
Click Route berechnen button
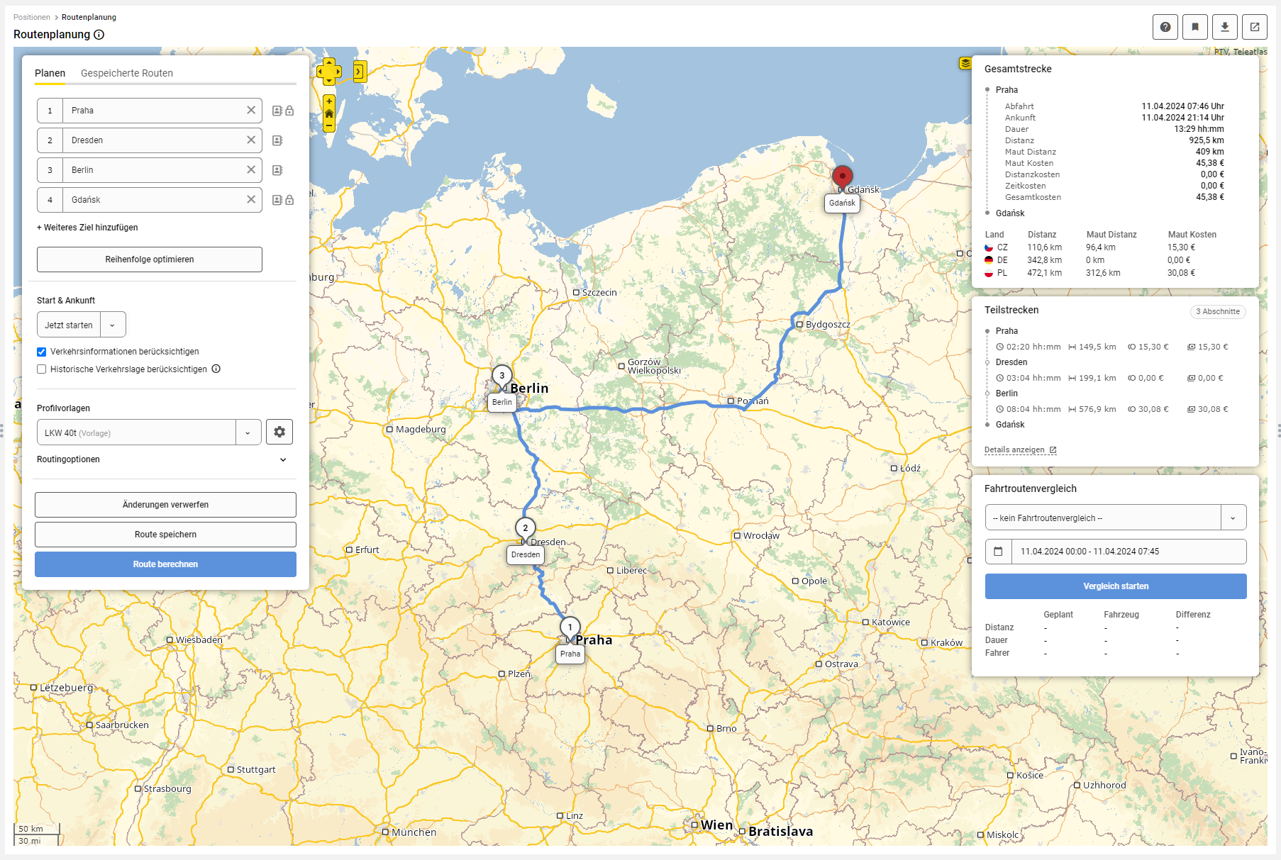(165, 564)
